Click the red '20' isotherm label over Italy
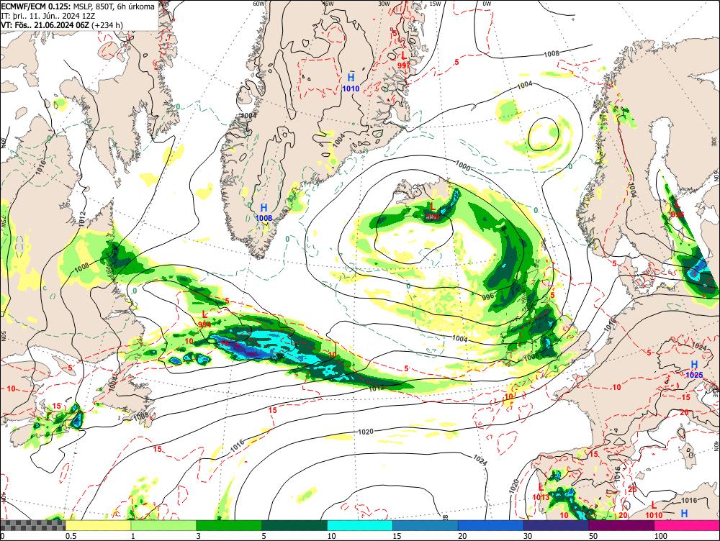Viewport: 720px width, 541px height. (x=684, y=412)
